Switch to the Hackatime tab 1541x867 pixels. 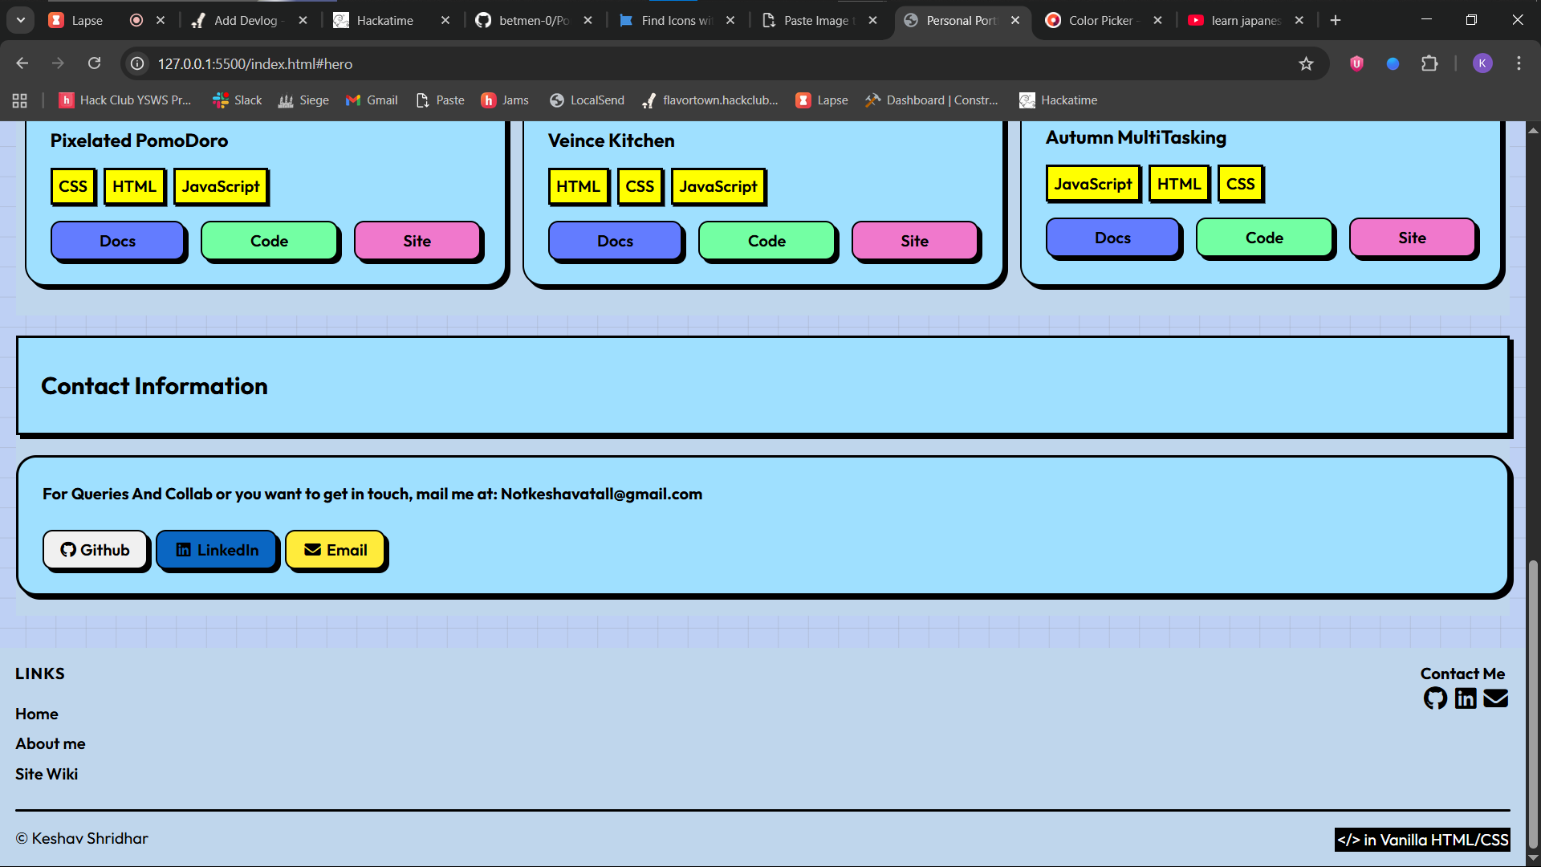[x=384, y=20]
